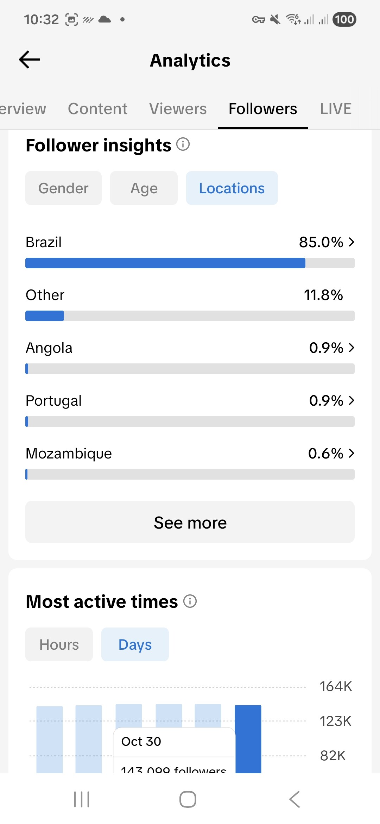Open the Viewers analytics tab
Image resolution: width=380 pixels, height=824 pixels.
coord(178,109)
